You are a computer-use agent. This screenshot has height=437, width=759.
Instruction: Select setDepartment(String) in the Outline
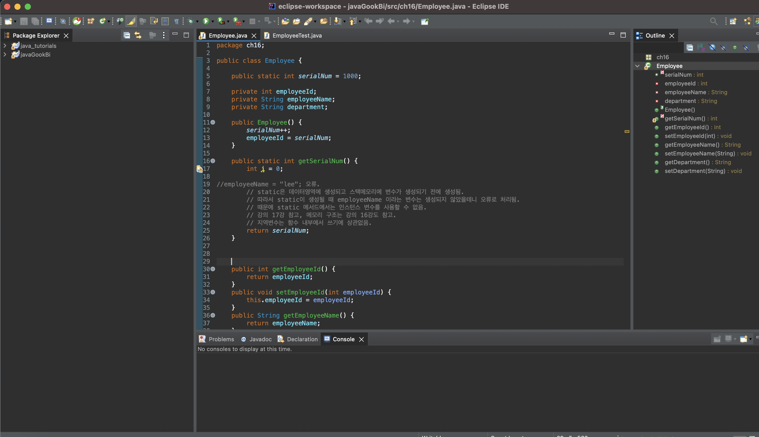(695, 171)
